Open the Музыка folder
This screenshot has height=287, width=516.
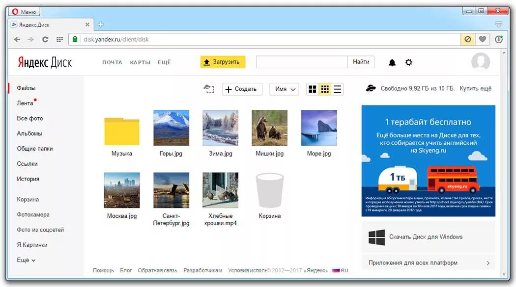pyautogui.click(x=122, y=131)
